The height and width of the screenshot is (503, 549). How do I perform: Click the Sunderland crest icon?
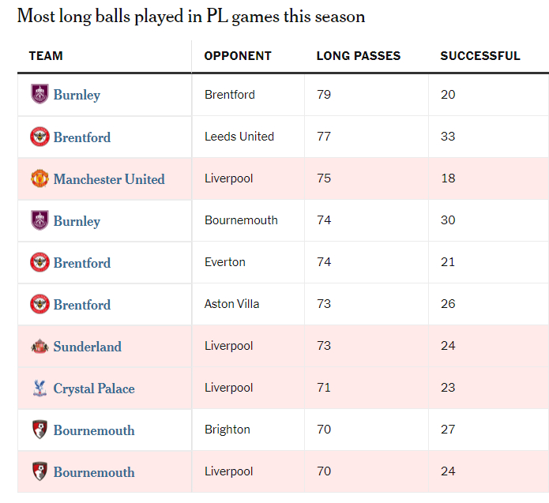click(39, 346)
